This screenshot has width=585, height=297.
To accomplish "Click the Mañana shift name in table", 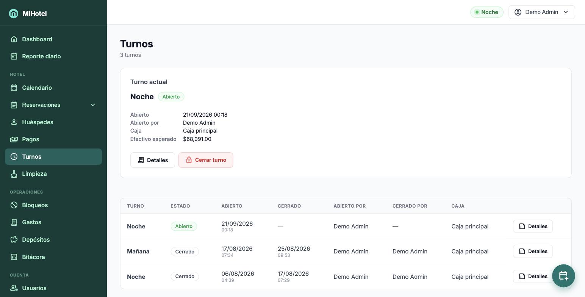I will pos(138,252).
